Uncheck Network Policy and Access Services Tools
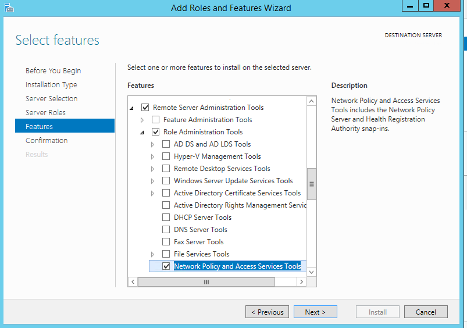The image size is (467, 328). (166, 266)
